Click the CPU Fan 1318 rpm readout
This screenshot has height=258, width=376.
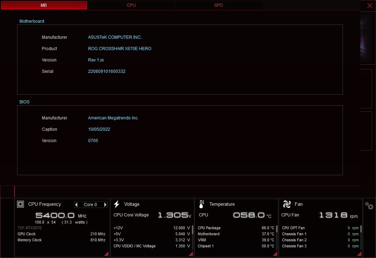(x=338, y=215)
